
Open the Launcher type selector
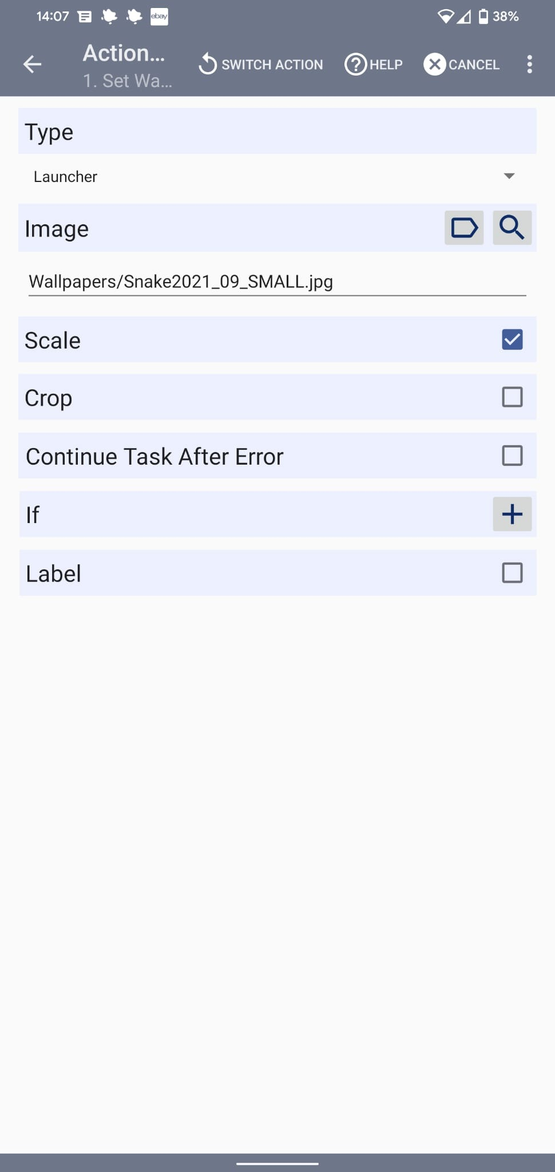pos(66,177)
